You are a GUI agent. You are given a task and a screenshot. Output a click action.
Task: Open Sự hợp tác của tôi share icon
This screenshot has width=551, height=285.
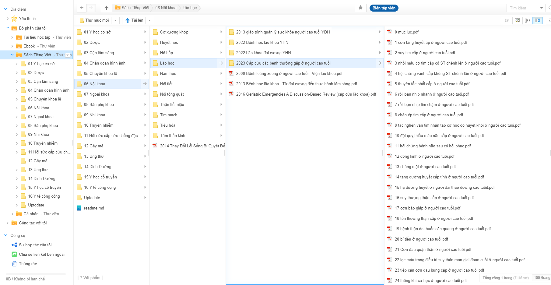click(x=14, y=245)
